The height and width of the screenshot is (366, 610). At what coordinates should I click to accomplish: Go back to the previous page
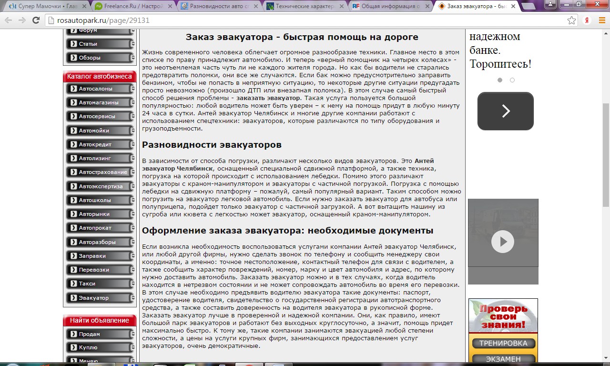(x=9, y=20)
